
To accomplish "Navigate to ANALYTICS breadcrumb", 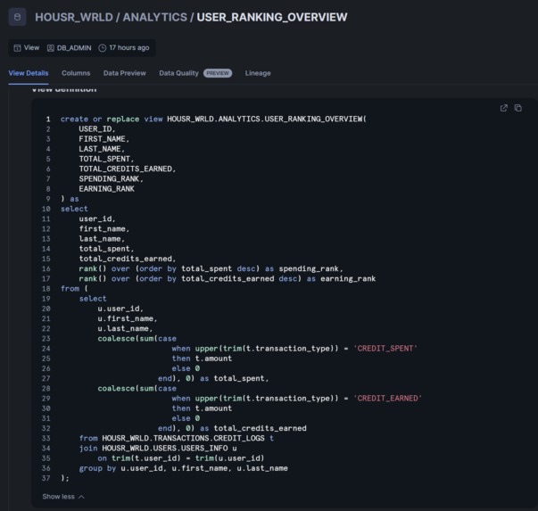I will [x=154, y=17].
